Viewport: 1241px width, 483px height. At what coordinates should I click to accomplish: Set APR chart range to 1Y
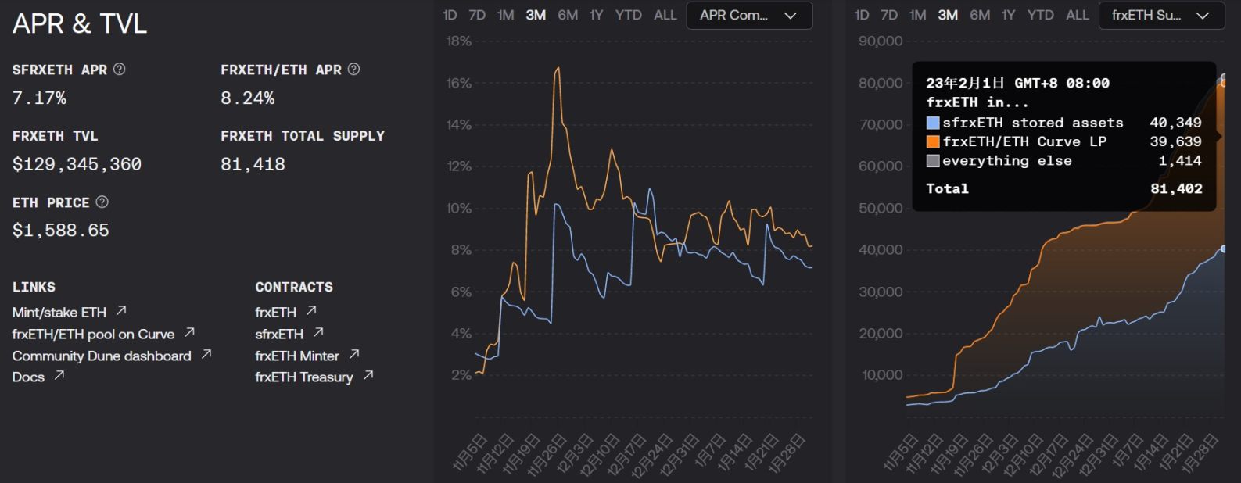point(596,15)
